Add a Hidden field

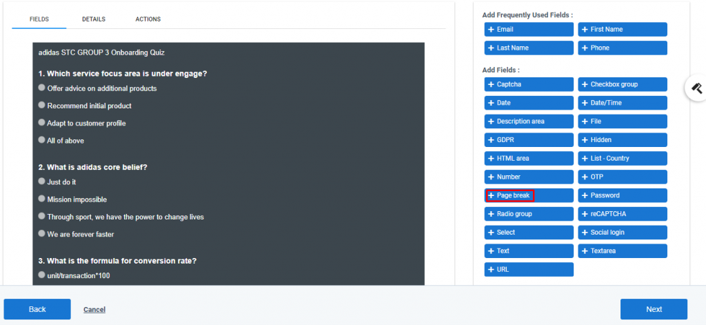(623, 140)
